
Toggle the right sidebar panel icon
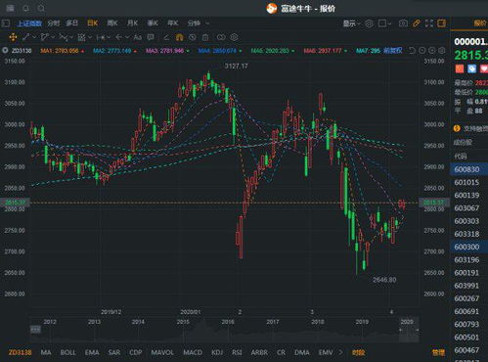(442, 23)
